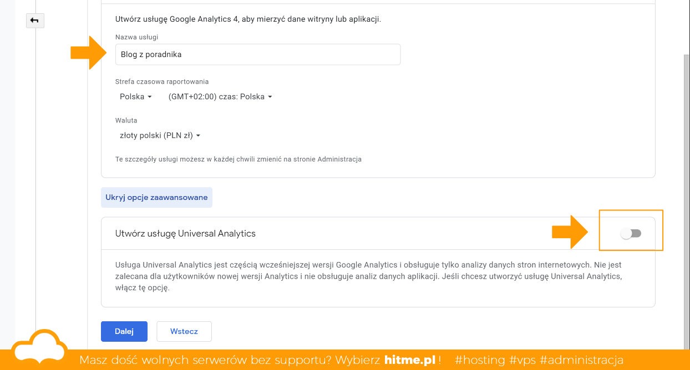690x370 pixels.
Task: Click the #vps hashtag
Action: pos(523,360)
